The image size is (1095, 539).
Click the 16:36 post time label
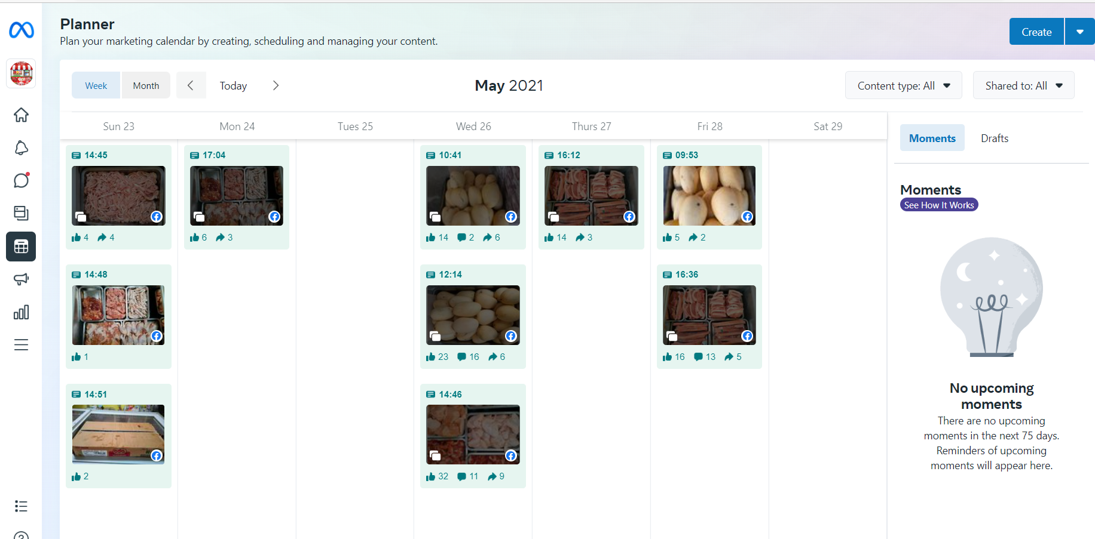(x=687, y=275)
